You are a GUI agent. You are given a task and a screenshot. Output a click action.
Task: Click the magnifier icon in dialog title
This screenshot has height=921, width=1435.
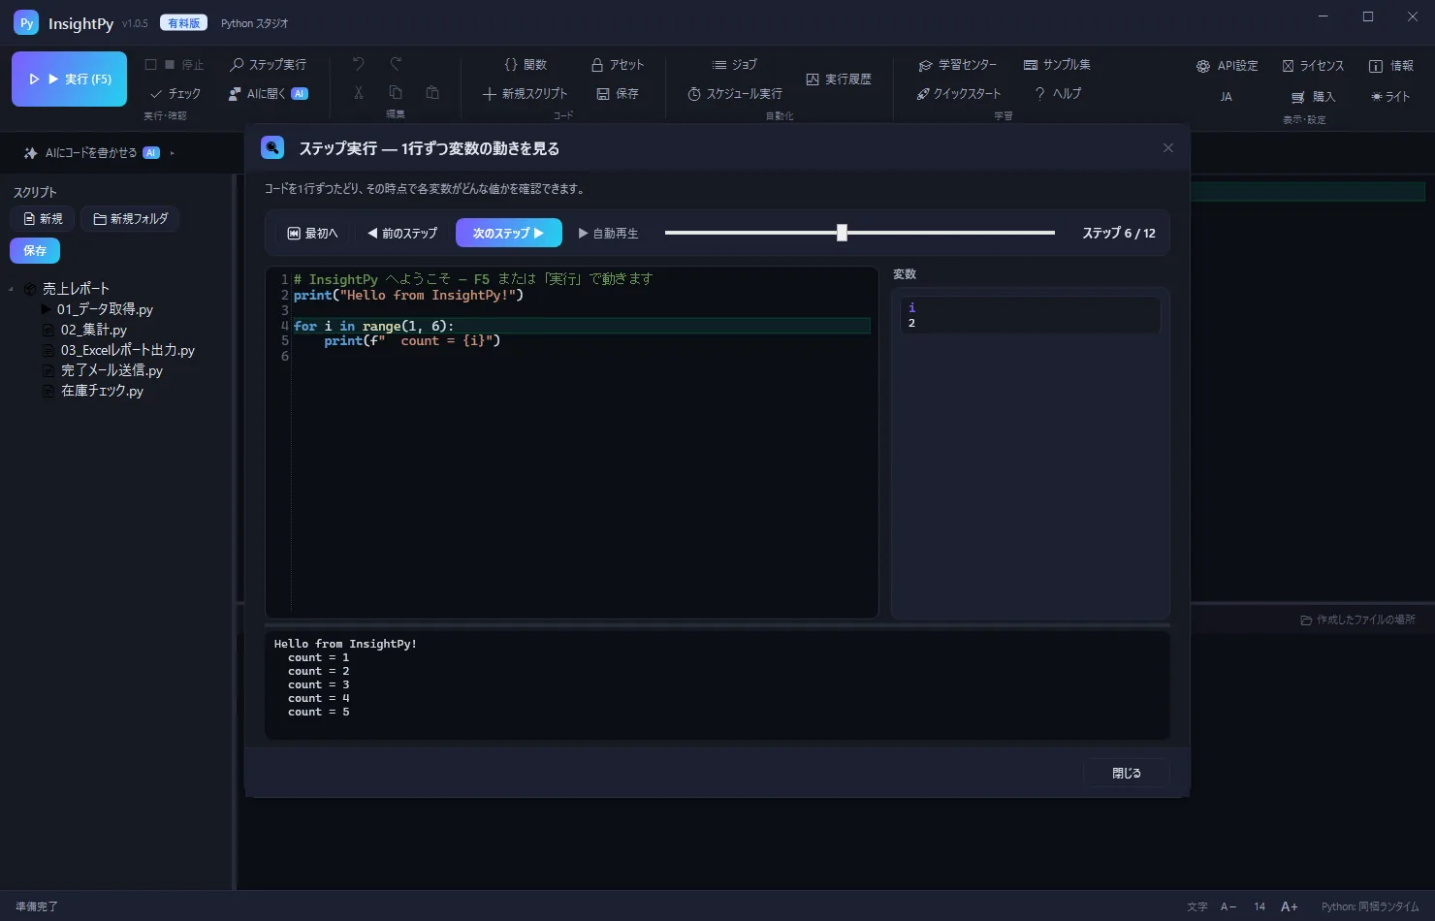click(x=272, y=147)
